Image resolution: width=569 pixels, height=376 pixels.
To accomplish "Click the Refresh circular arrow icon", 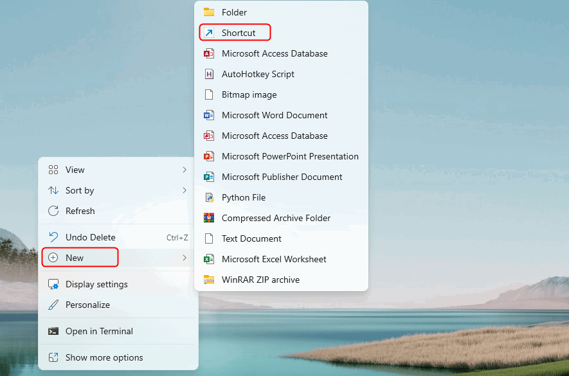I will pos(53,211).
